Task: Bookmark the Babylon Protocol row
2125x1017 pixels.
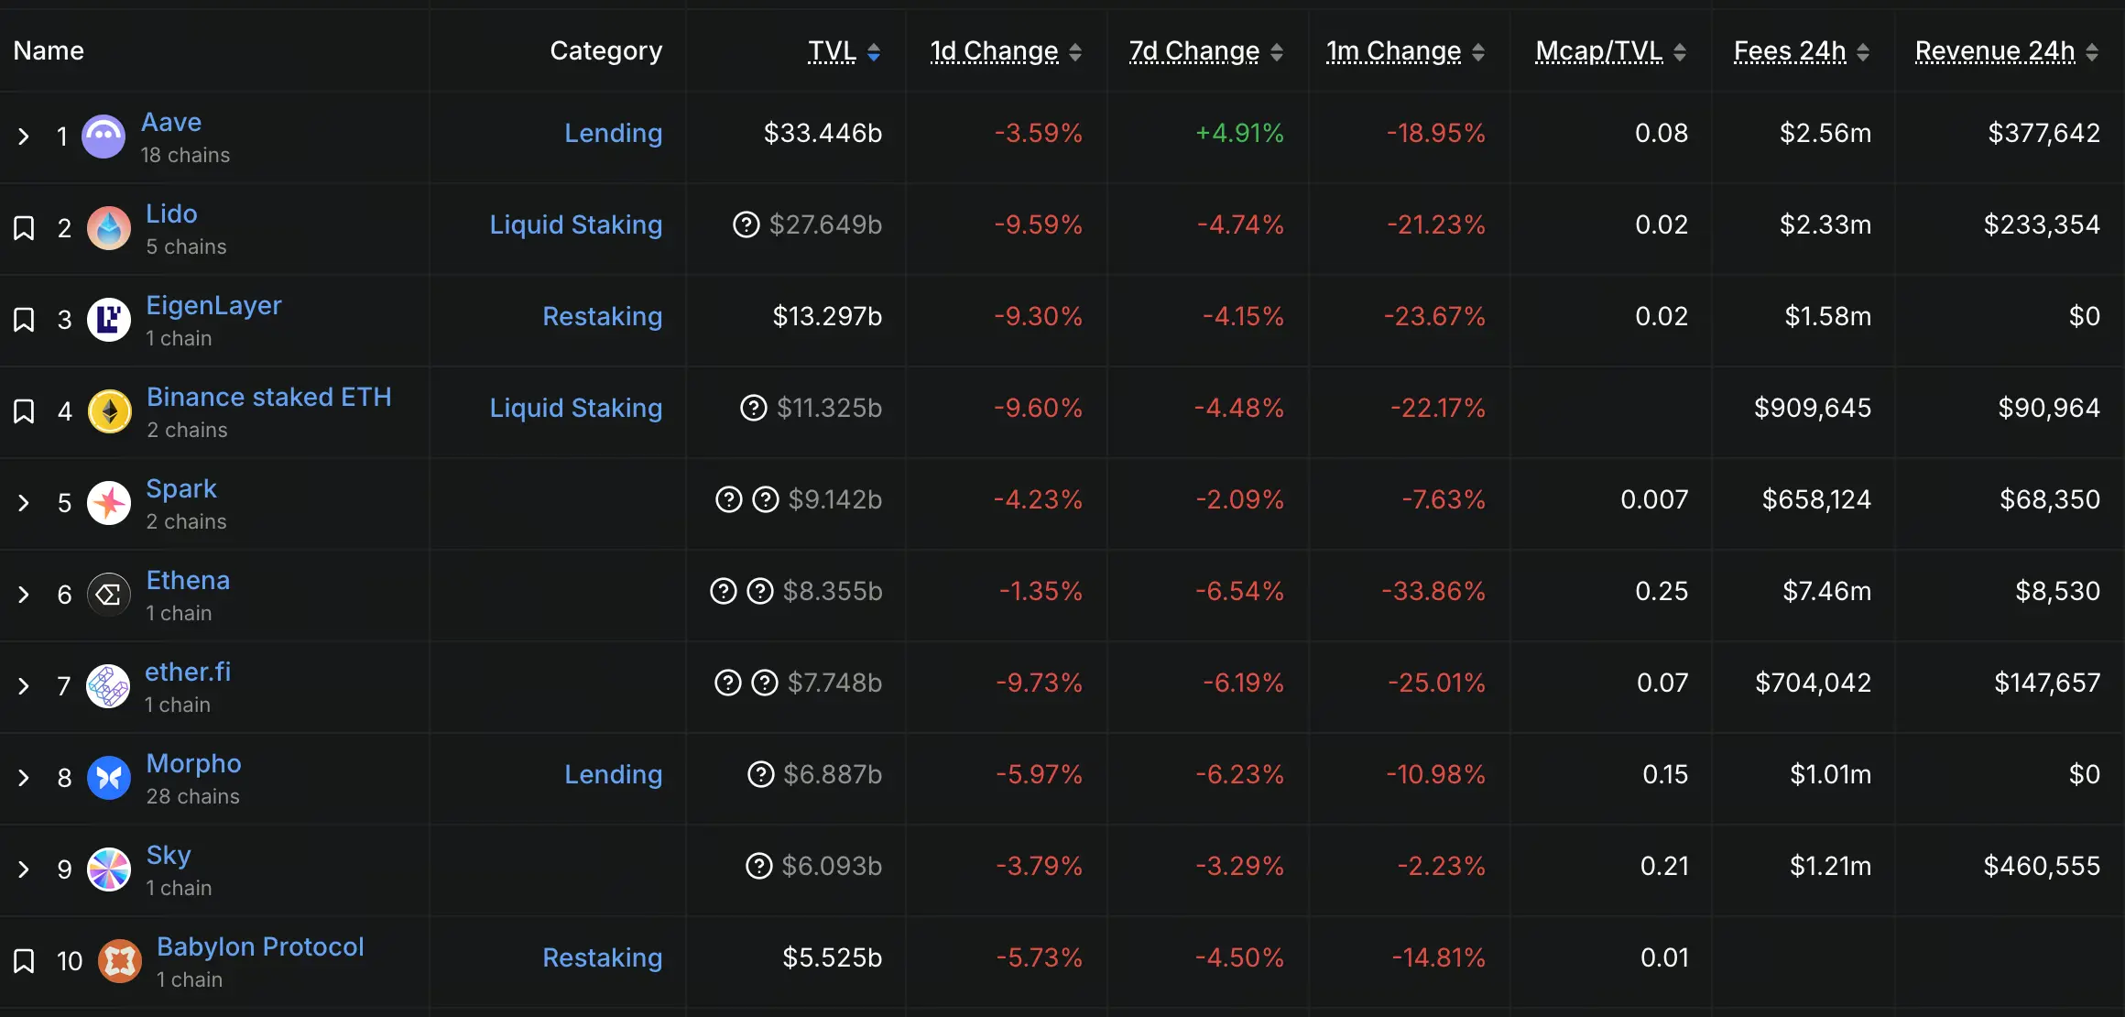Action: tap(23, 960)
